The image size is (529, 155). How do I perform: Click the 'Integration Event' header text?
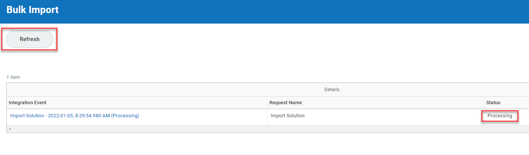point(27,103)
